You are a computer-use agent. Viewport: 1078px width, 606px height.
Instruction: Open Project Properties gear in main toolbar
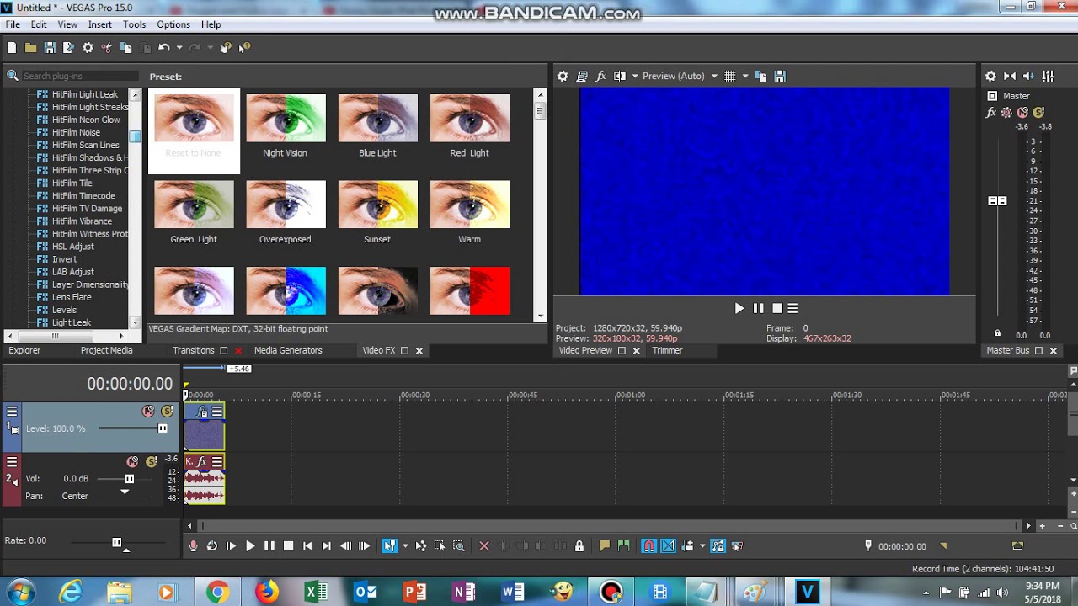click(88, 48)
